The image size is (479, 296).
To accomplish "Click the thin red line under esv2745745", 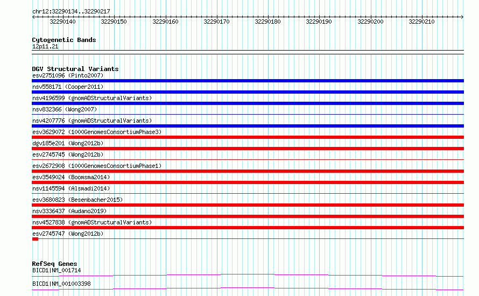I will click(x=248, y=160).
